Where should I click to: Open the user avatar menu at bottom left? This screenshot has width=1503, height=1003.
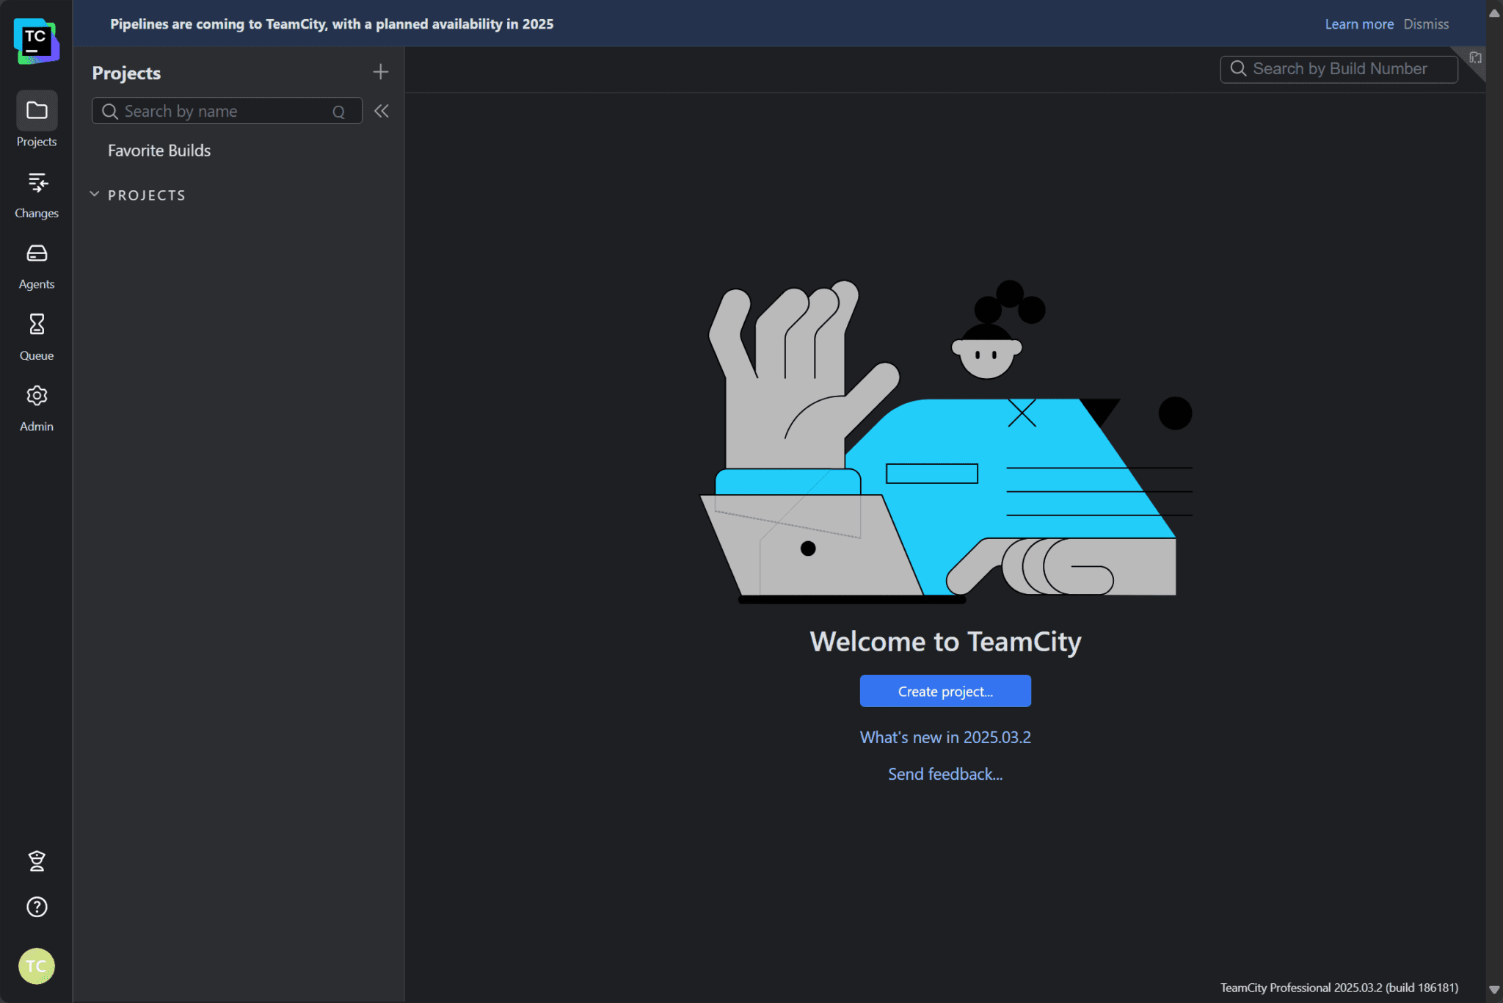click(36, 966)
